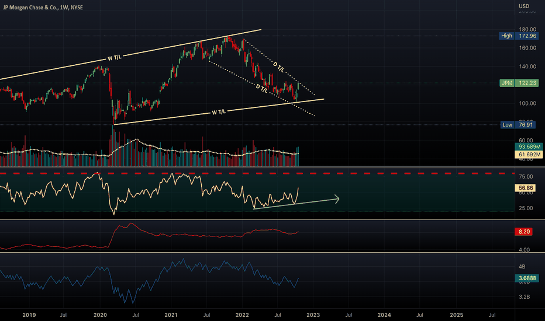Click the 2019 time axis label
This screenshot has height=321, width=545.
[x=29, y=315]
